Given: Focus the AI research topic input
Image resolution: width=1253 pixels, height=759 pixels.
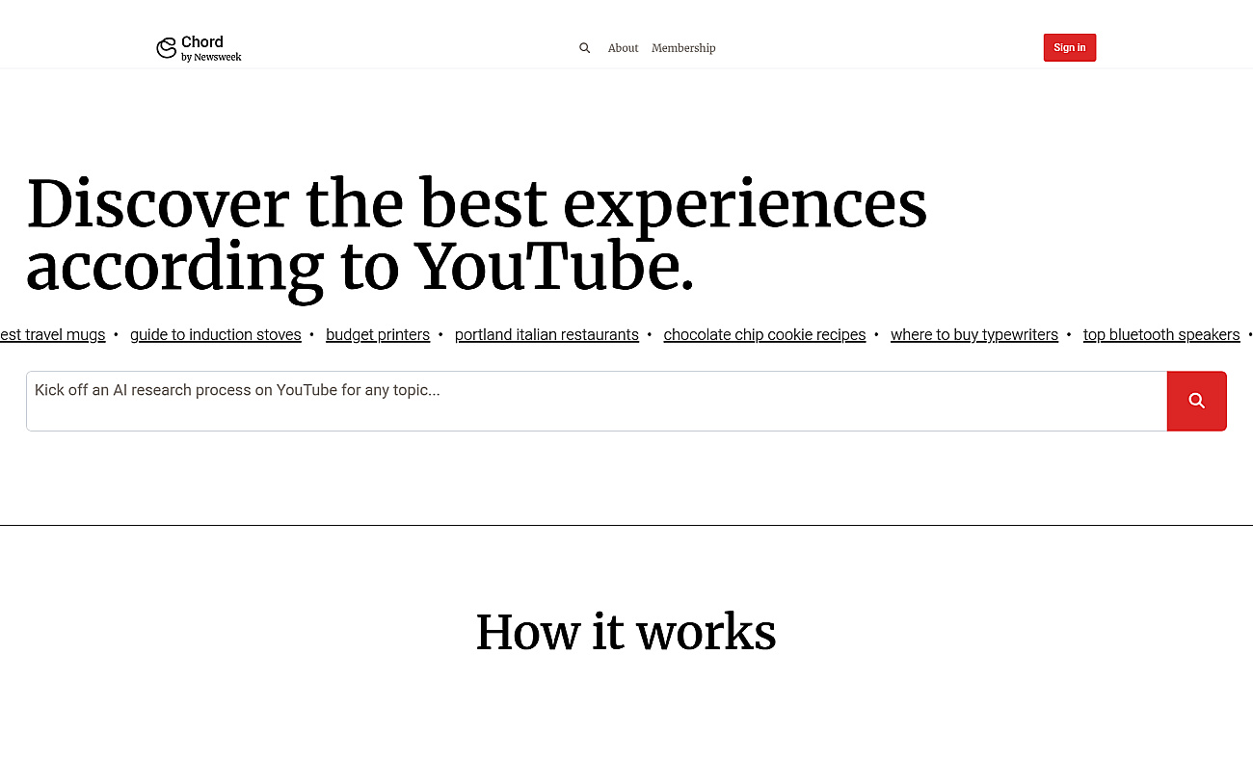Looking at the screenshot, I should point(597,401).
